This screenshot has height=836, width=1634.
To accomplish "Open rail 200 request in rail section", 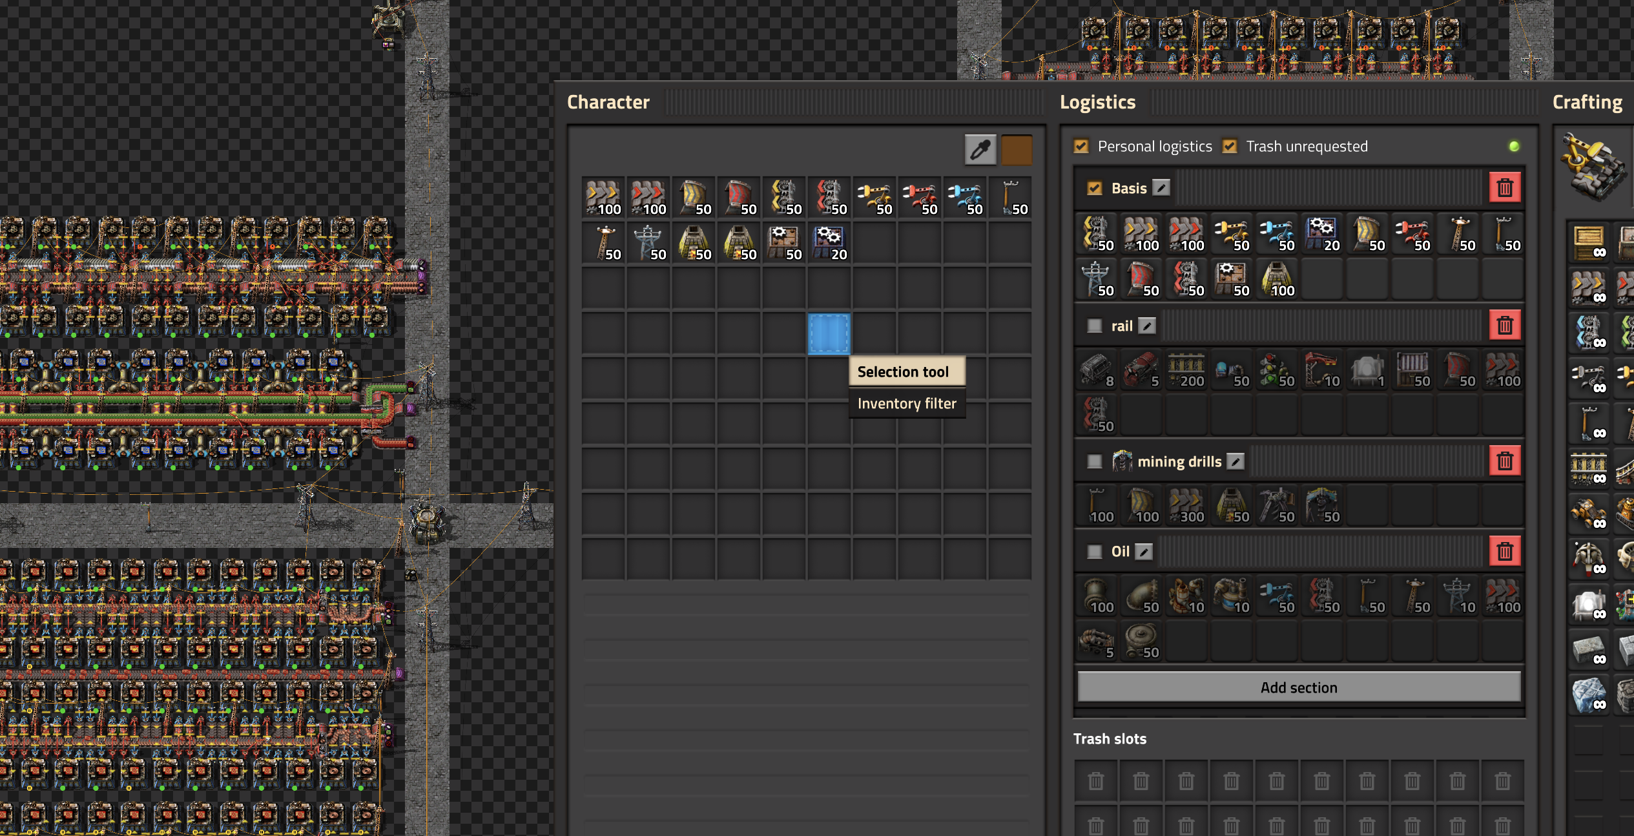I will click(1186, 369).
